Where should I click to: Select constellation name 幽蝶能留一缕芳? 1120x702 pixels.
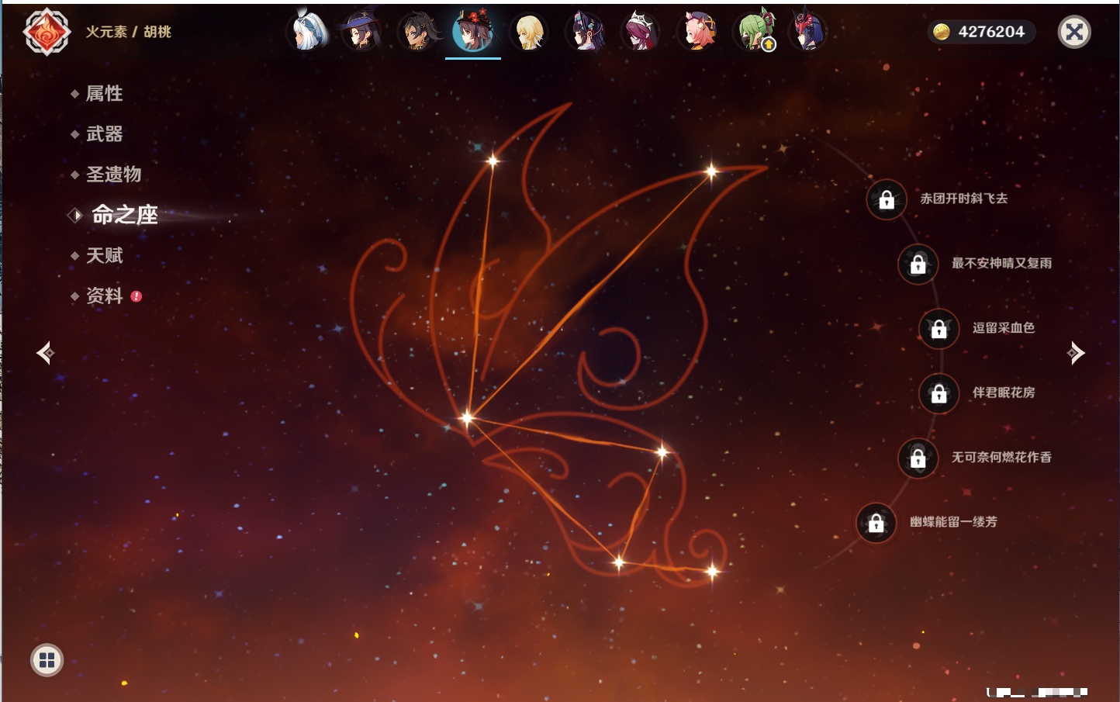tap(953, 522)
